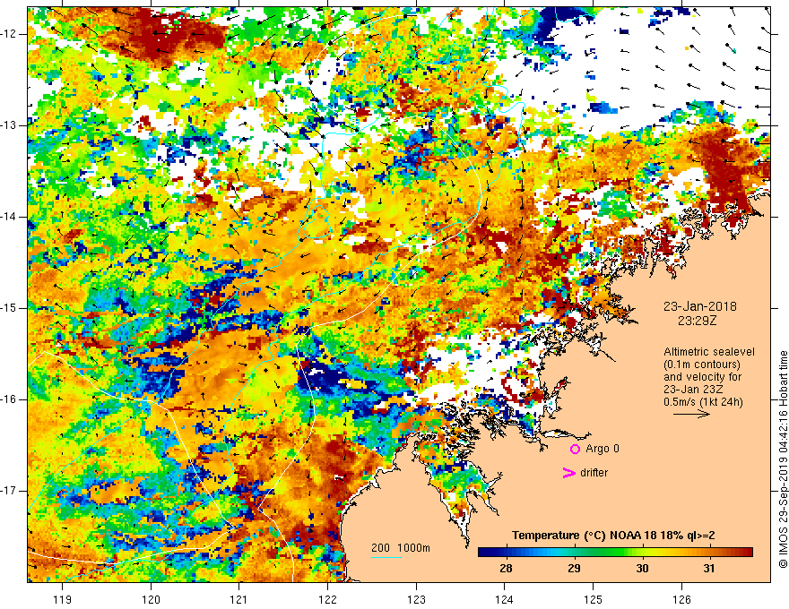The width and height of the screenshot is (789, 609).
Task: Click the latitude axis label '-14'
Action: pos(9,217)
